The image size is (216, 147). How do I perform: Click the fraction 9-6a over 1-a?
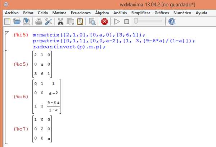tap(53, 106)
